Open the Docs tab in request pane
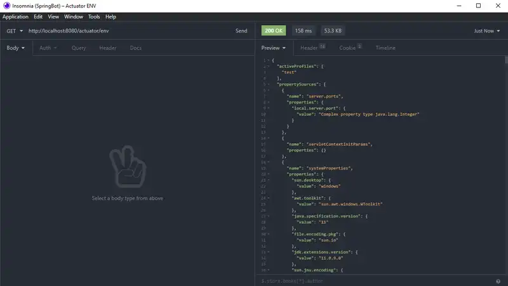 (x=135, y=48)
